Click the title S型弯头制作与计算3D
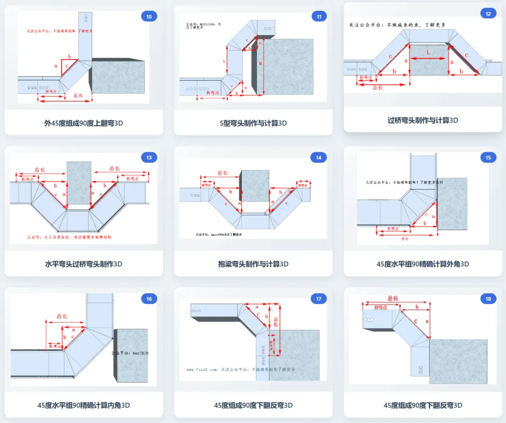The width and height of the screenshot is (506, 423). pos(253,123)
